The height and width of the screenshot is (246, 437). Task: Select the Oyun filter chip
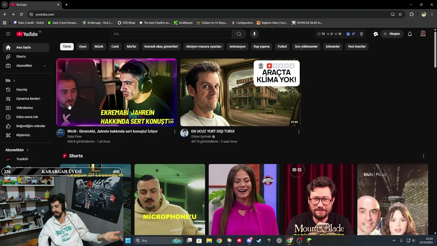point(83,46)
